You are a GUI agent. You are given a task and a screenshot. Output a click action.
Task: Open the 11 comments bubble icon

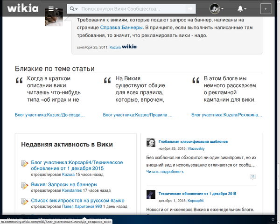point(252,177)
